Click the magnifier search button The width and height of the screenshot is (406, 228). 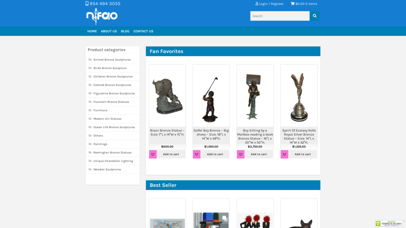(314, 16)
